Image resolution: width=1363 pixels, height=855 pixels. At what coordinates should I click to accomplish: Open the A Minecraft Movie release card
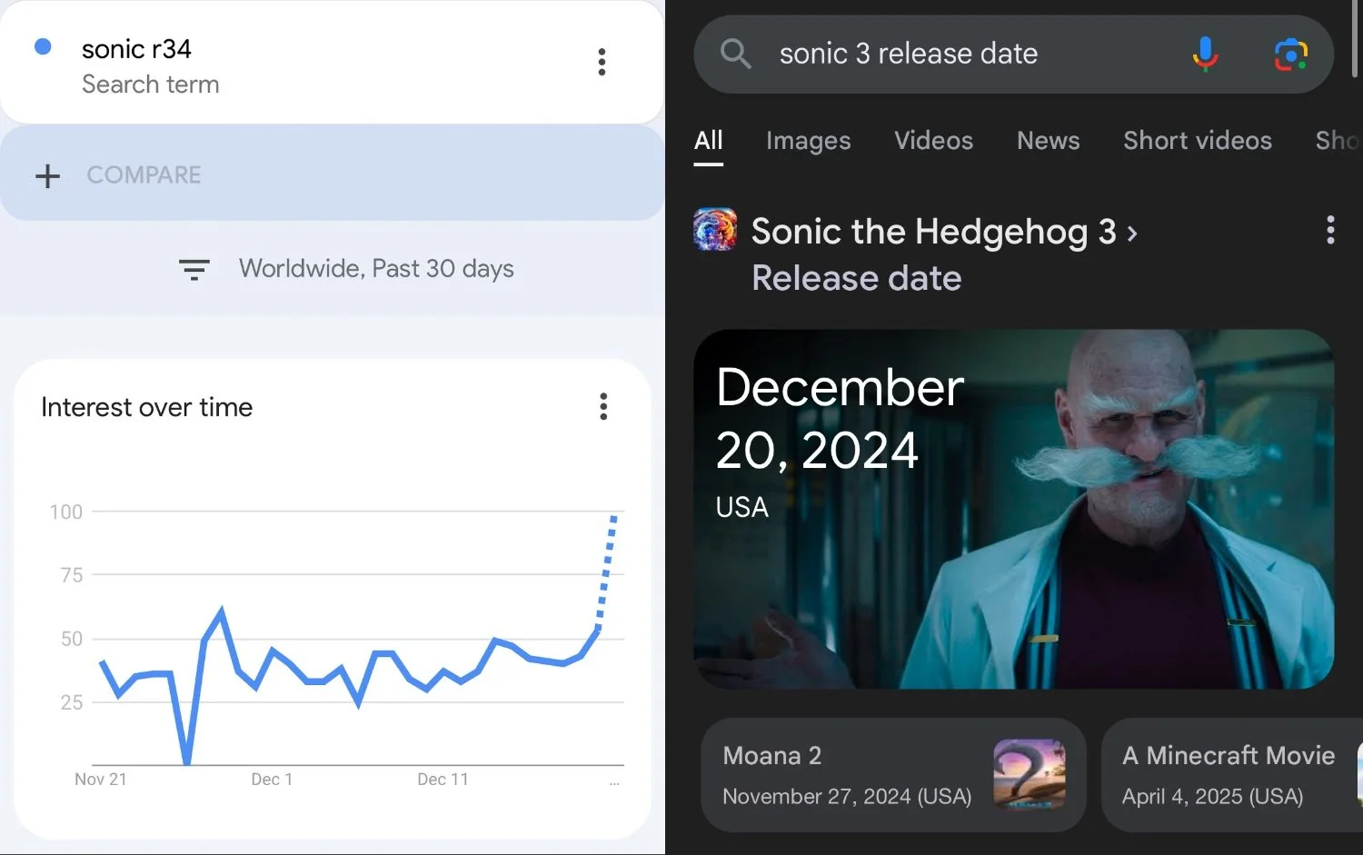(1232, 775)
